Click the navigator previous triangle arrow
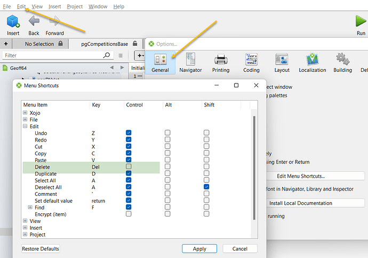Screen dimensions: 368x258 tap(111, 68)
